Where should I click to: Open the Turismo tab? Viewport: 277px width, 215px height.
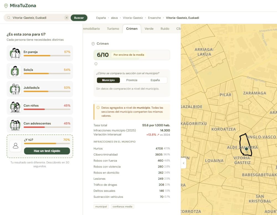pos(113,29)
